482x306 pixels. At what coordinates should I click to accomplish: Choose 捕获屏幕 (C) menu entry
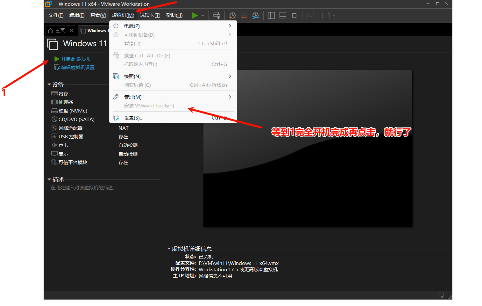173,85
